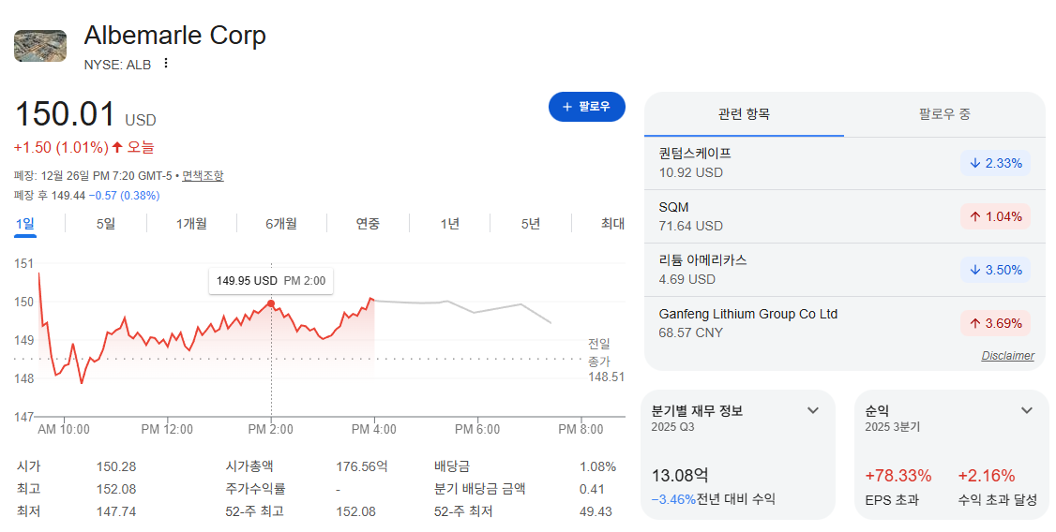The image size is (1056, 532).
Task: Click the gray after-hours line on chart
Action: 462,306
